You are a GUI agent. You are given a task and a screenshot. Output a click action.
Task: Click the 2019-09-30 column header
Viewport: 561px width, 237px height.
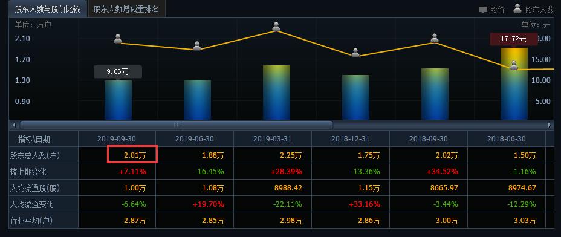point(117,139)
